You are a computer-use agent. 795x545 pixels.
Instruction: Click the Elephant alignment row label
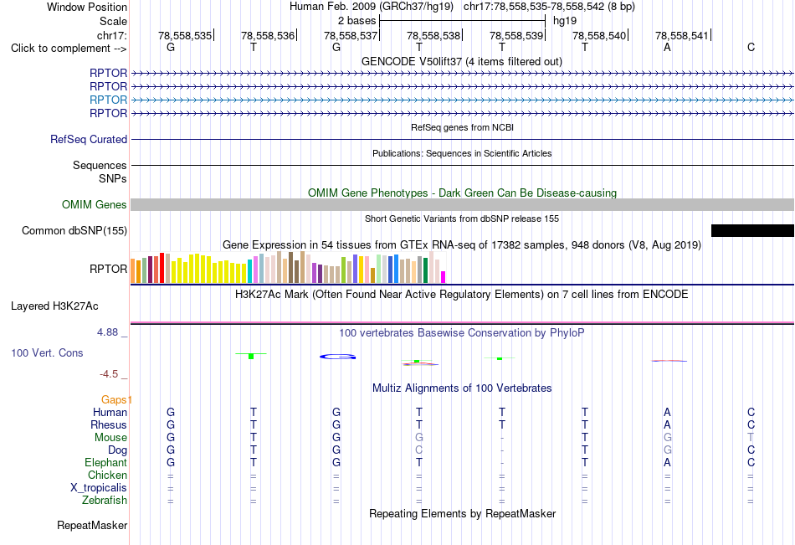[x=105, y=462]
